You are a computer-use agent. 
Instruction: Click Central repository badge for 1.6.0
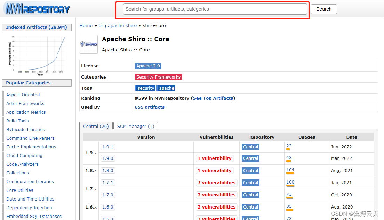[250, 207]
